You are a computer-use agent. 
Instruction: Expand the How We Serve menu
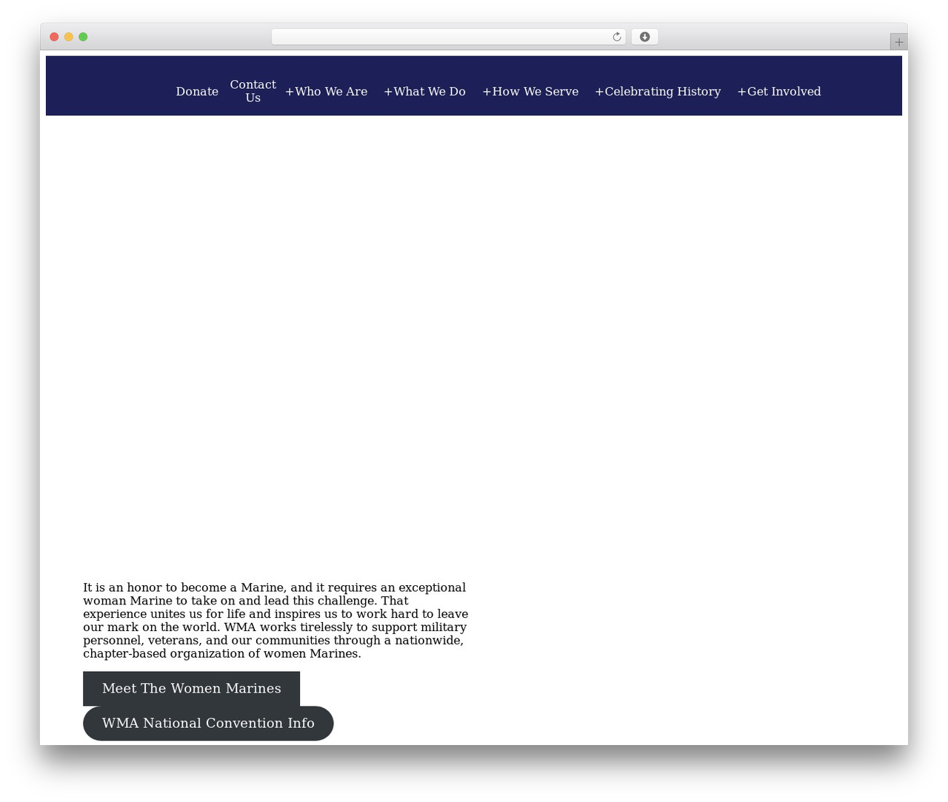(530, 92)
